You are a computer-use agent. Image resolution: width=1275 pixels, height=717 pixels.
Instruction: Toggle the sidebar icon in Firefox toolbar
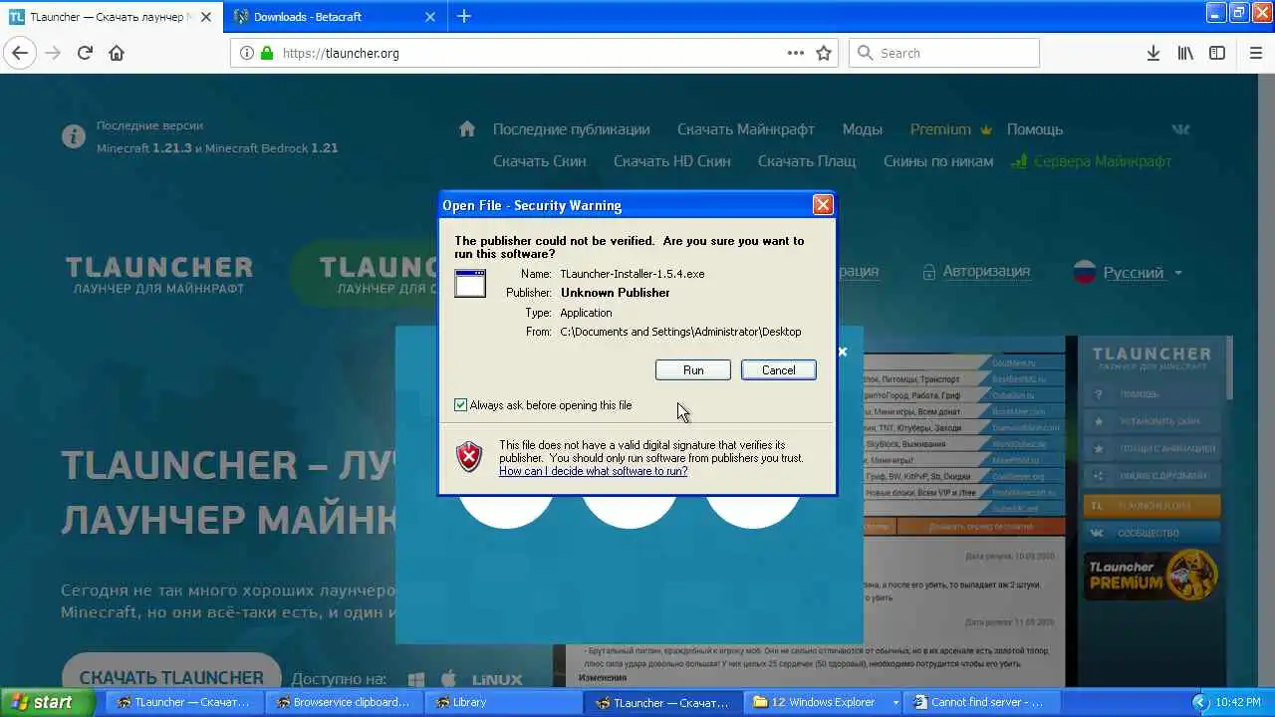[1217, 53]
